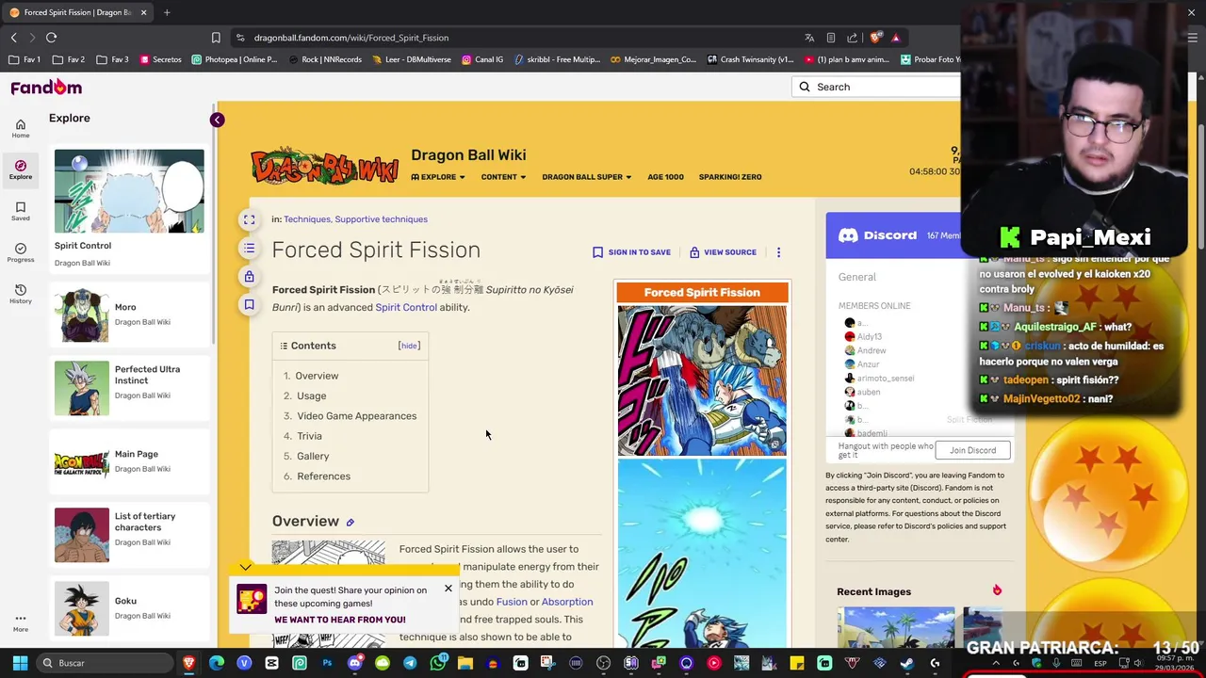Go to Fandom Home in sidebar

tap(20, 129)
